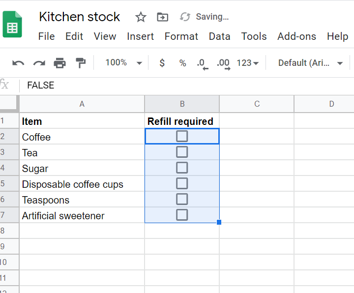Open the Data menu

click(219, 36)
